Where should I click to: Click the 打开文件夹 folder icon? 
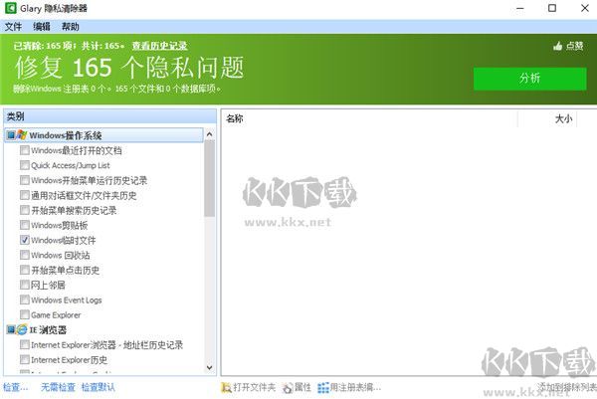click(x=227, y=387)
